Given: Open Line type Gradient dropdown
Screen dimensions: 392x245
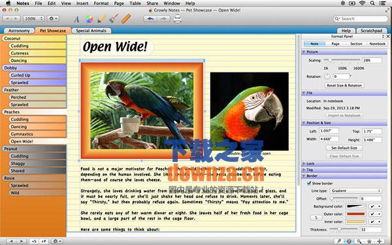Looking at the screenshot, I should pyautogui.click(x=356, y=191).
